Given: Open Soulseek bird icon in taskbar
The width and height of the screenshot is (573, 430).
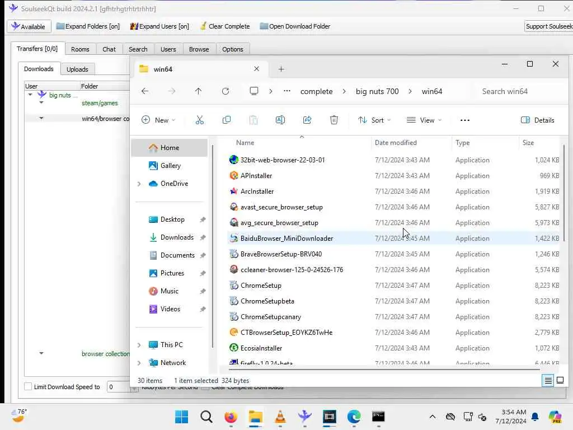Looking at the screenshot, I should 304,417.
